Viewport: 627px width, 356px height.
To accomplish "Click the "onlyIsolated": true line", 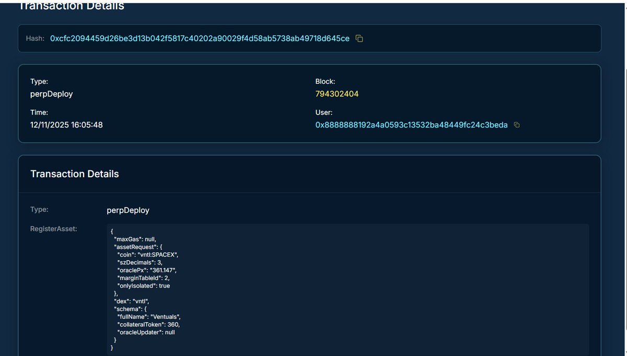I will click(x=144, y=286).
